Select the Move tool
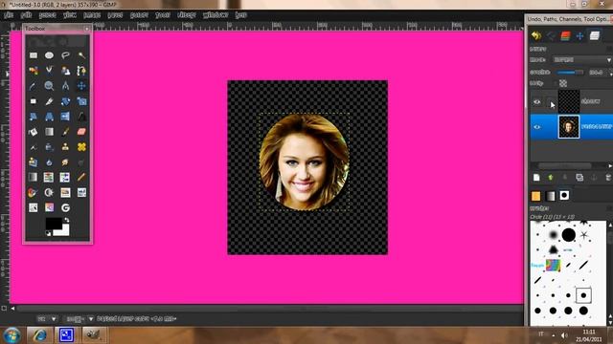The height and width of the screenshot is (344, 613). (81, 86)
